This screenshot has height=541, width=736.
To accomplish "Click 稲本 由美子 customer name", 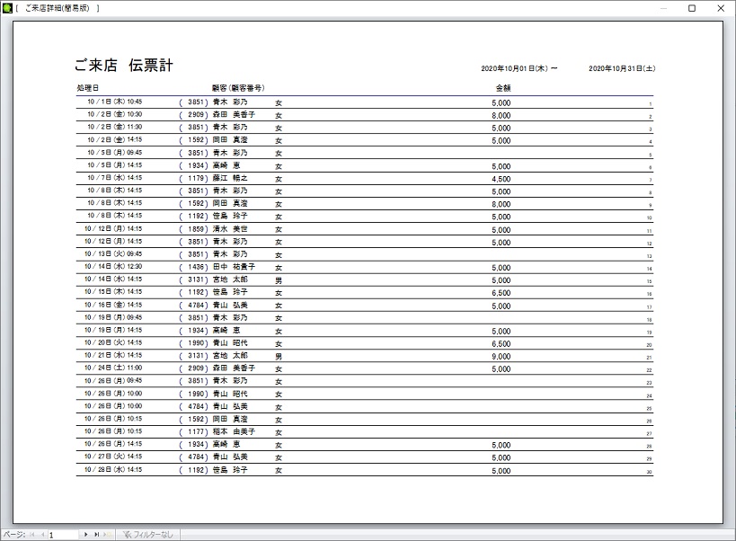I will coord(234,431).
